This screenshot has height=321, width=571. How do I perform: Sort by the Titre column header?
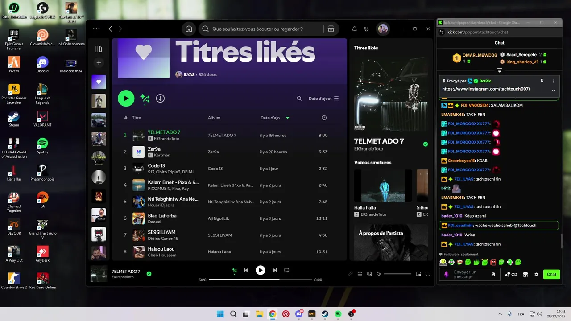(x=137, y=118)
